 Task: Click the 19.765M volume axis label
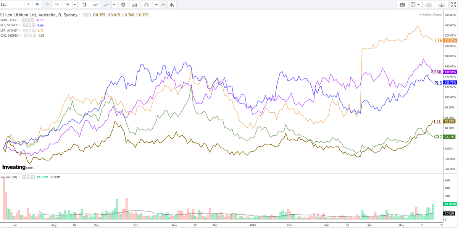coord(450,204)
